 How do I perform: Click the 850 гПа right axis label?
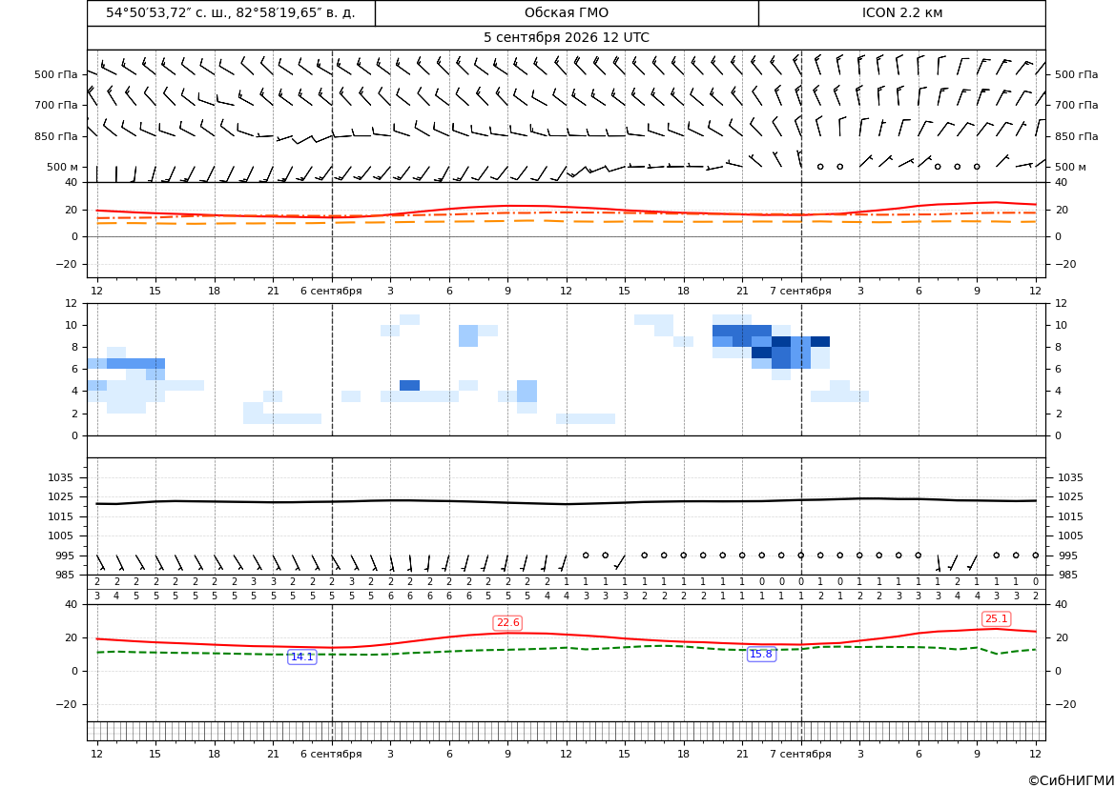coord(1077,135)
